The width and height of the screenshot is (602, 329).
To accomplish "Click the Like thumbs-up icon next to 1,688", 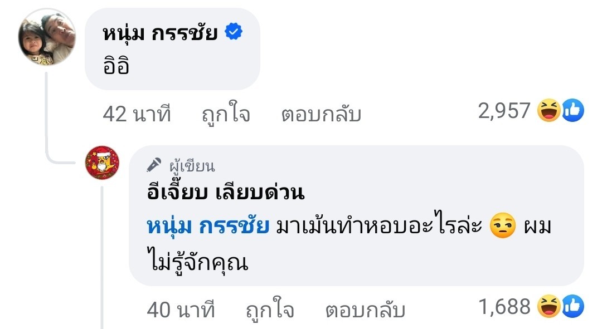I will pyautogui.click(x=572, y=307).
